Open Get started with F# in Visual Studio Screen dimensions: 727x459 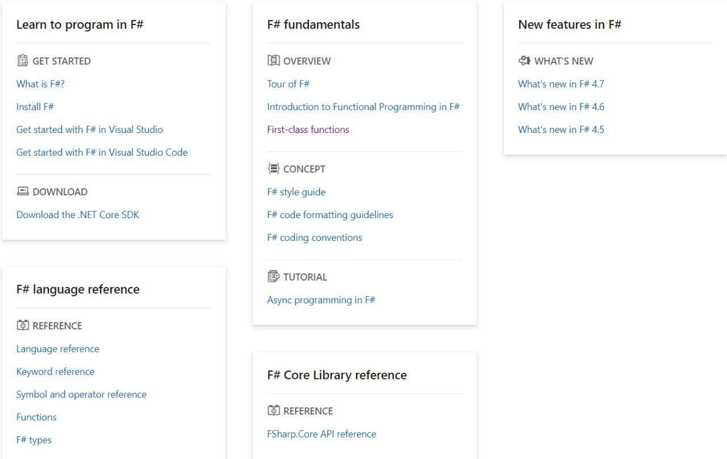coord(90,130)
